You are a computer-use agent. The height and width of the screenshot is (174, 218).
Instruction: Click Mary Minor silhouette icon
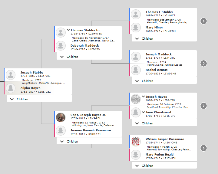click(x=136, y=28)
